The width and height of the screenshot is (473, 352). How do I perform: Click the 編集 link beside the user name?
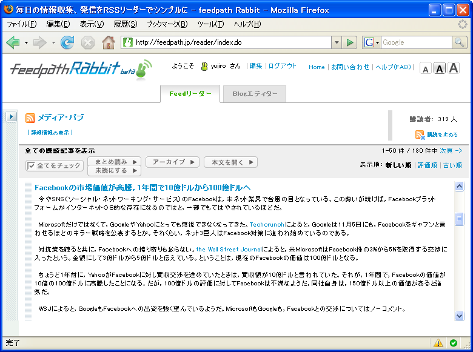coord(256,66)
